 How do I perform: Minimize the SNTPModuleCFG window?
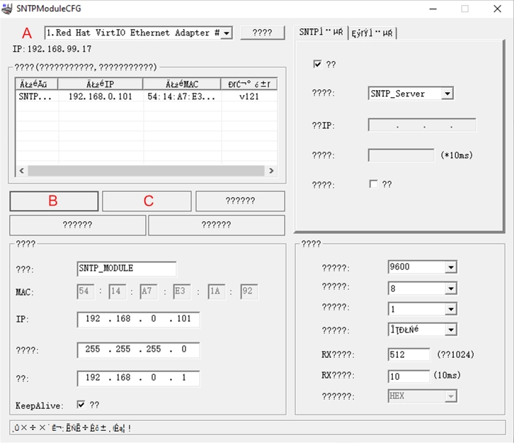[x=433, y=9]
